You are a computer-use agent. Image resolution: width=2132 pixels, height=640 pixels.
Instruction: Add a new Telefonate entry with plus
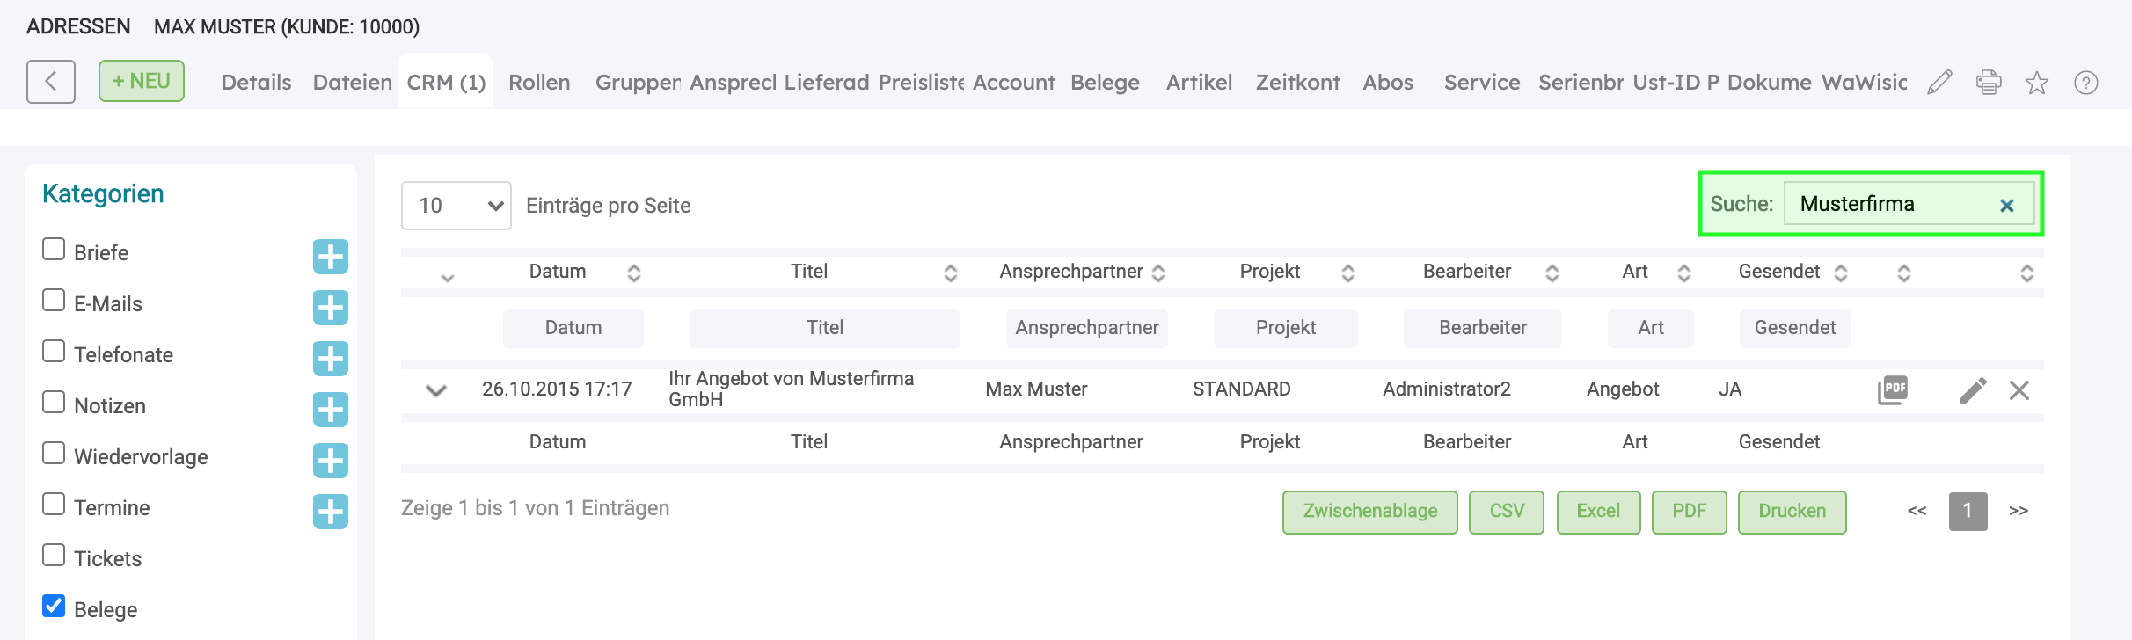[331, 359]
